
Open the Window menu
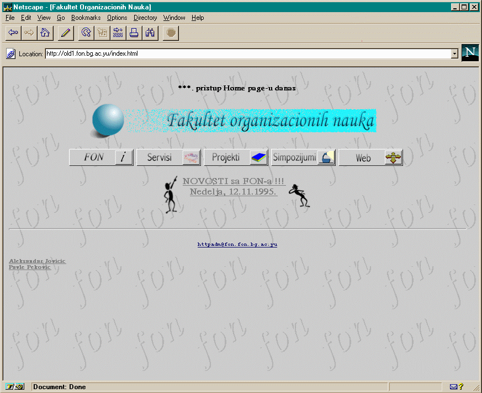coord(174,18)
